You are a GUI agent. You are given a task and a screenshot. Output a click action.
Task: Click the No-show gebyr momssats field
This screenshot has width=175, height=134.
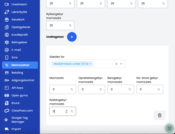coord(147,90)
